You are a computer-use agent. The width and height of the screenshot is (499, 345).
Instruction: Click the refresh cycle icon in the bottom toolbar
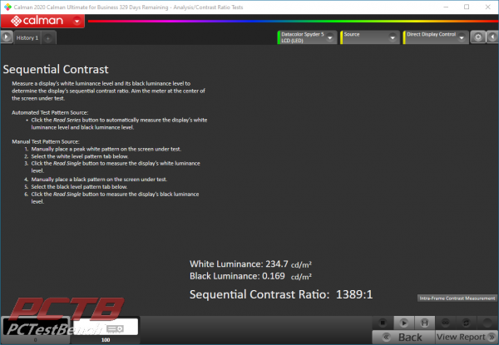click(x=466, y=321)
